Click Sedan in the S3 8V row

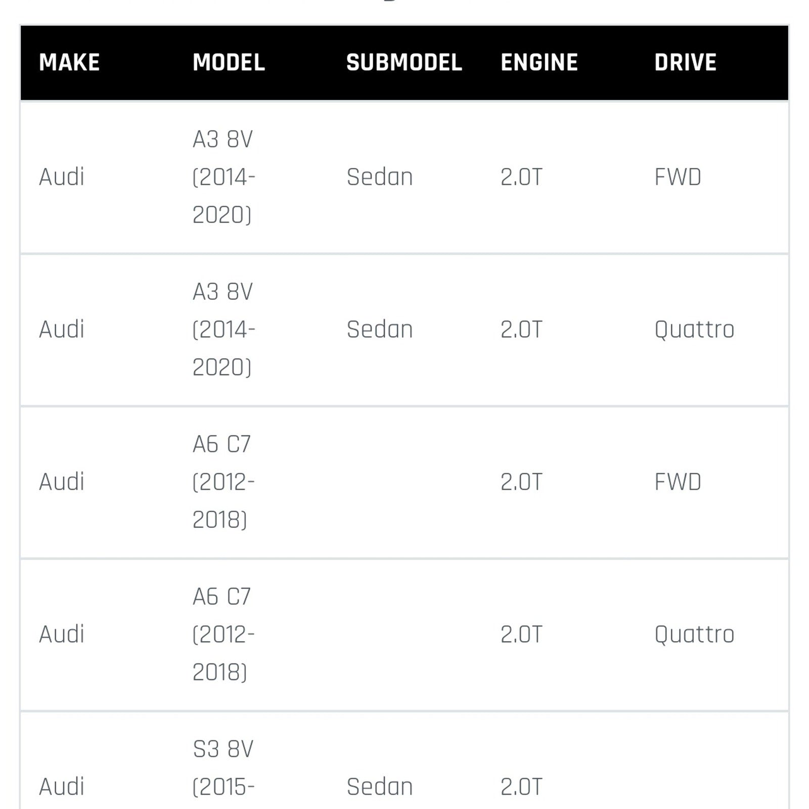380,787
